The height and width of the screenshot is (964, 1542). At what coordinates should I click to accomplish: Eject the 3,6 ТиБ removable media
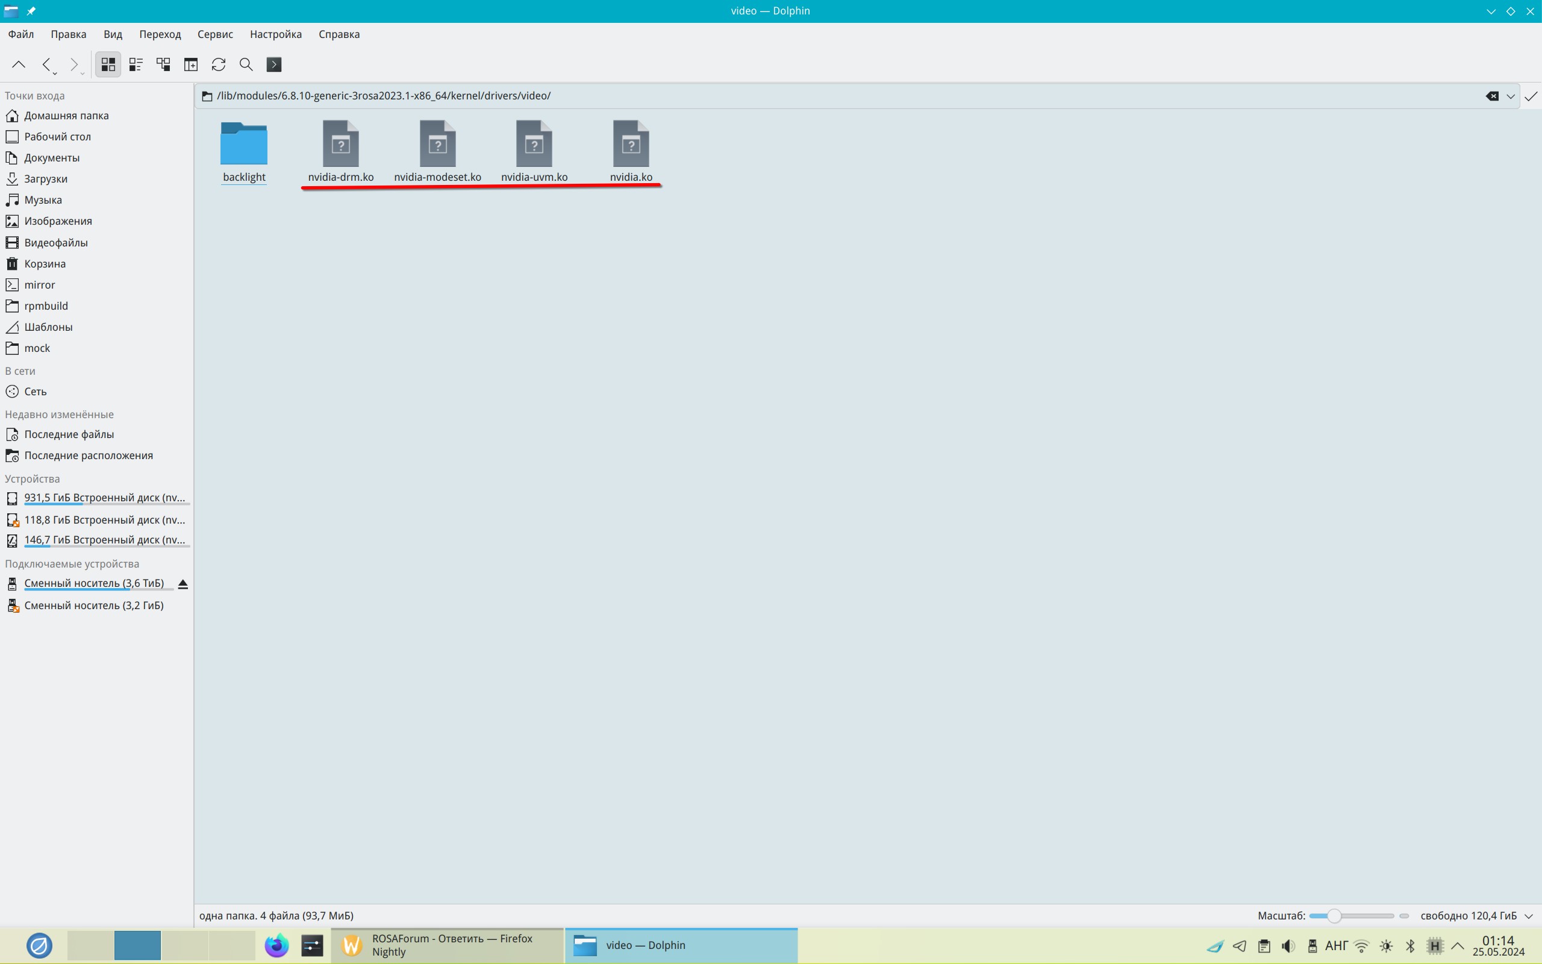coord(183,584)
